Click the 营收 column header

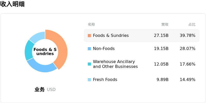pyautogui.click(x=165, y=24)
